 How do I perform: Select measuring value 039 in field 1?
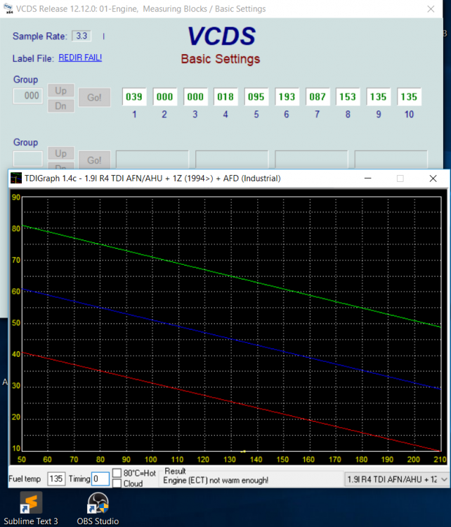(x=134, y=97)
